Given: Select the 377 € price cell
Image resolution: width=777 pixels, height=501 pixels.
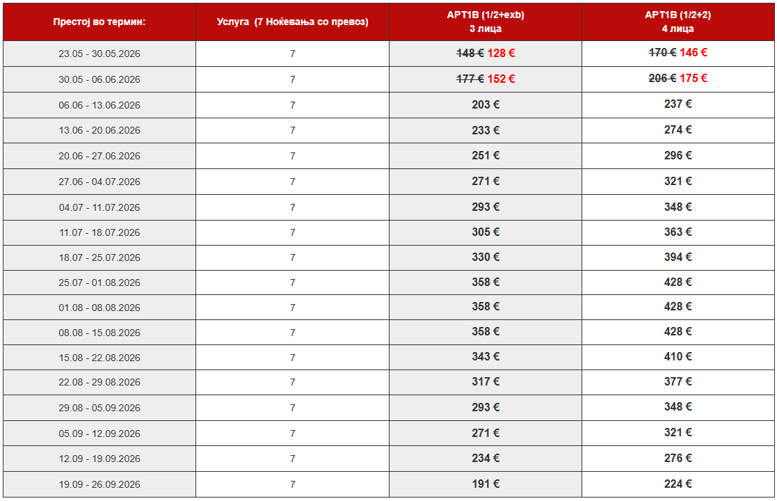Looking at the screenshot, I should (x=678, y=382).
